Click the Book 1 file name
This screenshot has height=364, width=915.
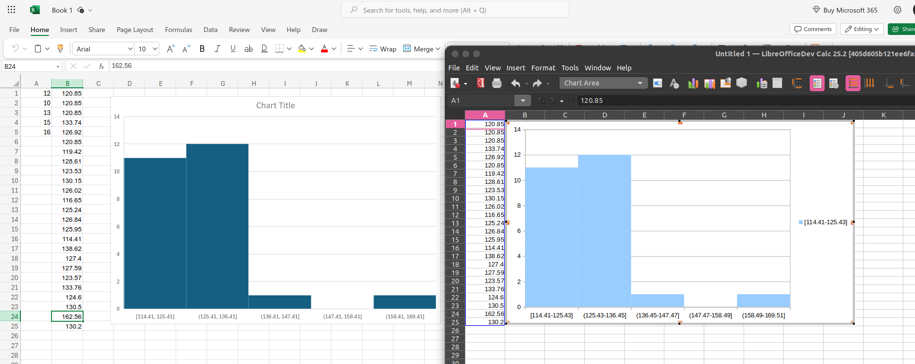62,10
